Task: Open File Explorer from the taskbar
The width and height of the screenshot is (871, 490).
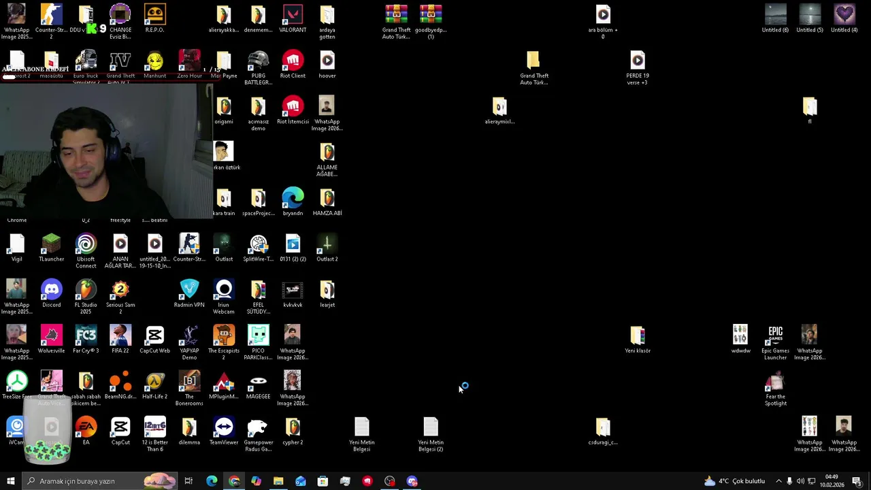Action: (x=278, y=481)
